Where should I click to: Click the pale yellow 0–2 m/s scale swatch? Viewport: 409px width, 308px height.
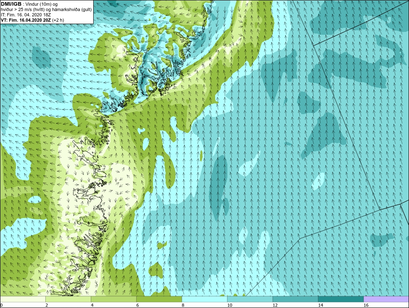click(23, 299)
